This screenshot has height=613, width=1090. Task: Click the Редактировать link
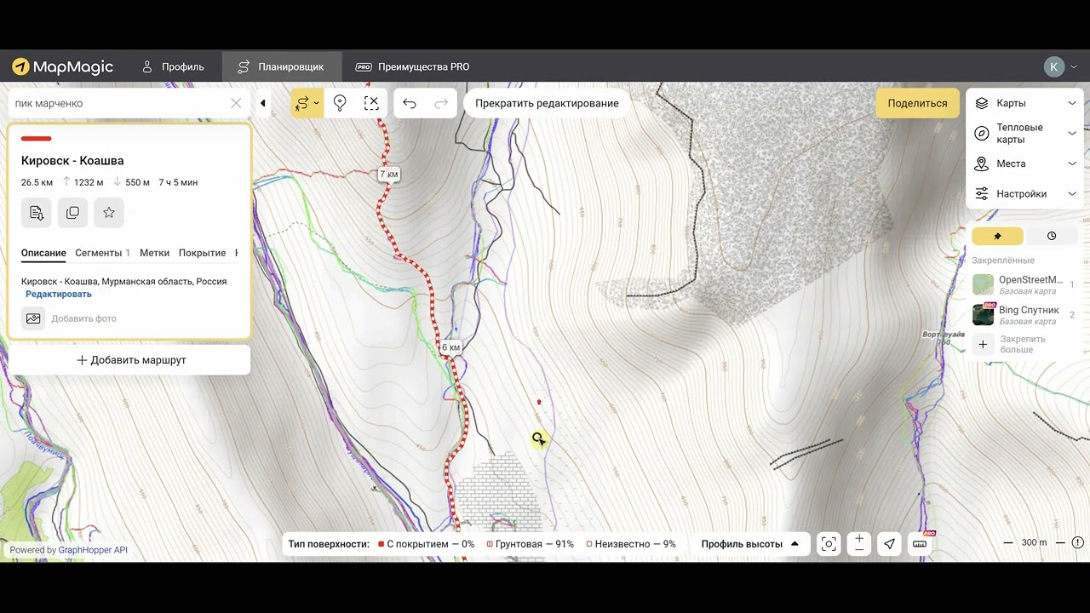59,294
